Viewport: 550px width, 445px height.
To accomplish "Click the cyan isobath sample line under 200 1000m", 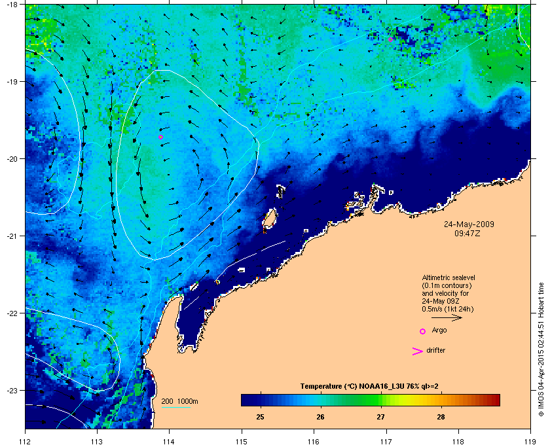I will pyautogui.click(x=175, y=408).
